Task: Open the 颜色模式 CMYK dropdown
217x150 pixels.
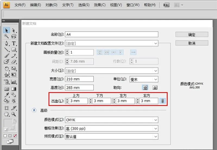Action: coord(111,120)
